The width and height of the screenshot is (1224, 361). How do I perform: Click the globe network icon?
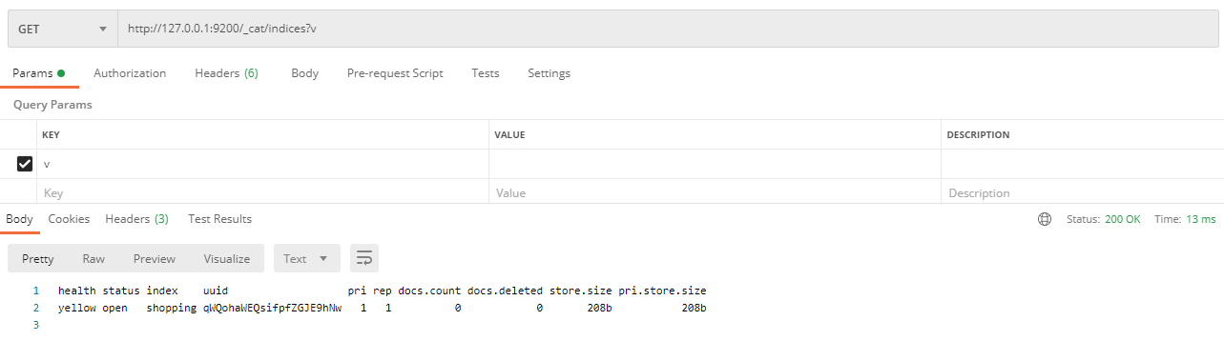coord(1045,219)
